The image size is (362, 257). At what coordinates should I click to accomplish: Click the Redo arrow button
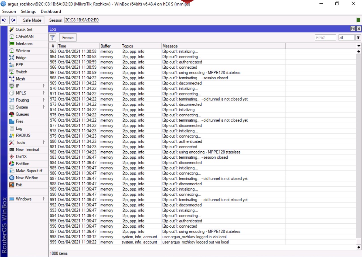pyautogui.click(x=13, y=20)
